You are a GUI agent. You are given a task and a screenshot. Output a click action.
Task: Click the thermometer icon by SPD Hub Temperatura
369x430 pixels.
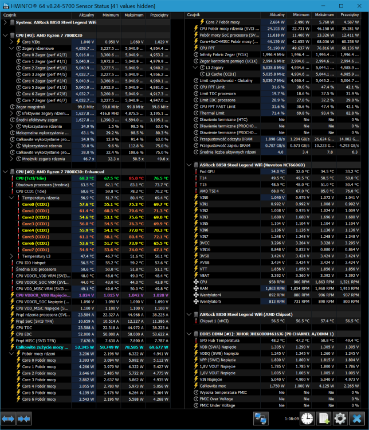click(196, 341)
